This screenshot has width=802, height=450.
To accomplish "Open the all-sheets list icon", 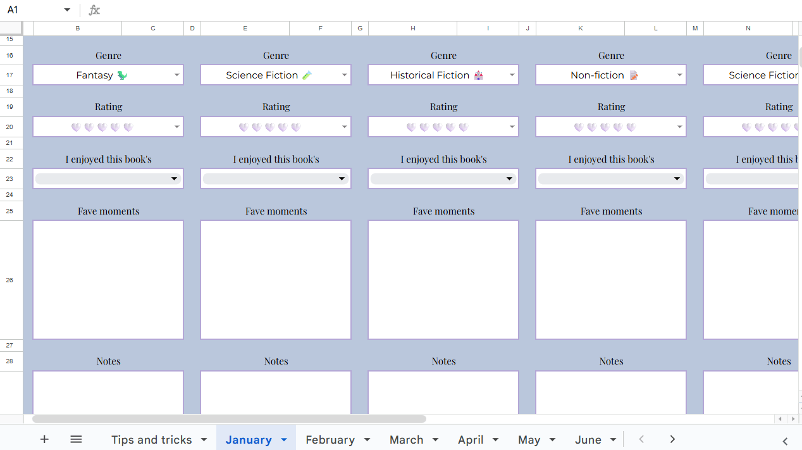I will [x=76, y=439].
